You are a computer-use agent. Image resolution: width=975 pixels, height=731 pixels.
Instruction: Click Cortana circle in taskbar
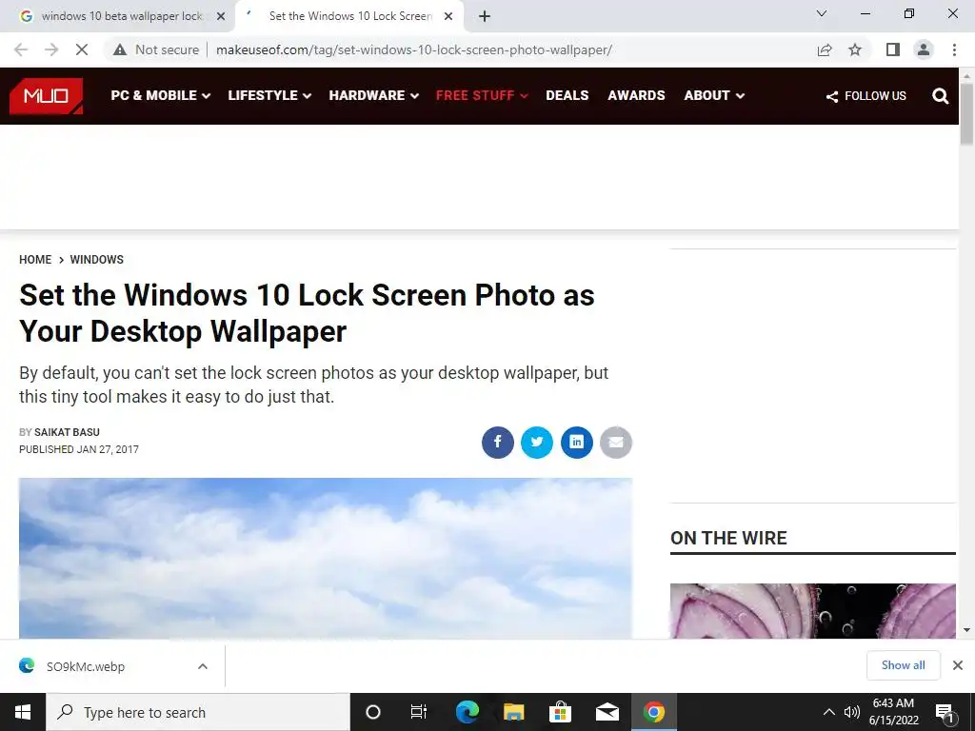(372, 712)
